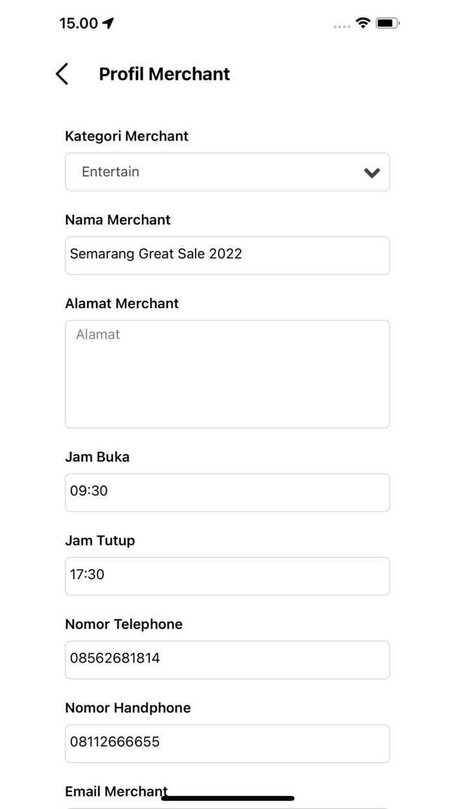Click the Jam Tutup field showing 17:30
Viewport: 455px width, 809px height.
(227, 576)
